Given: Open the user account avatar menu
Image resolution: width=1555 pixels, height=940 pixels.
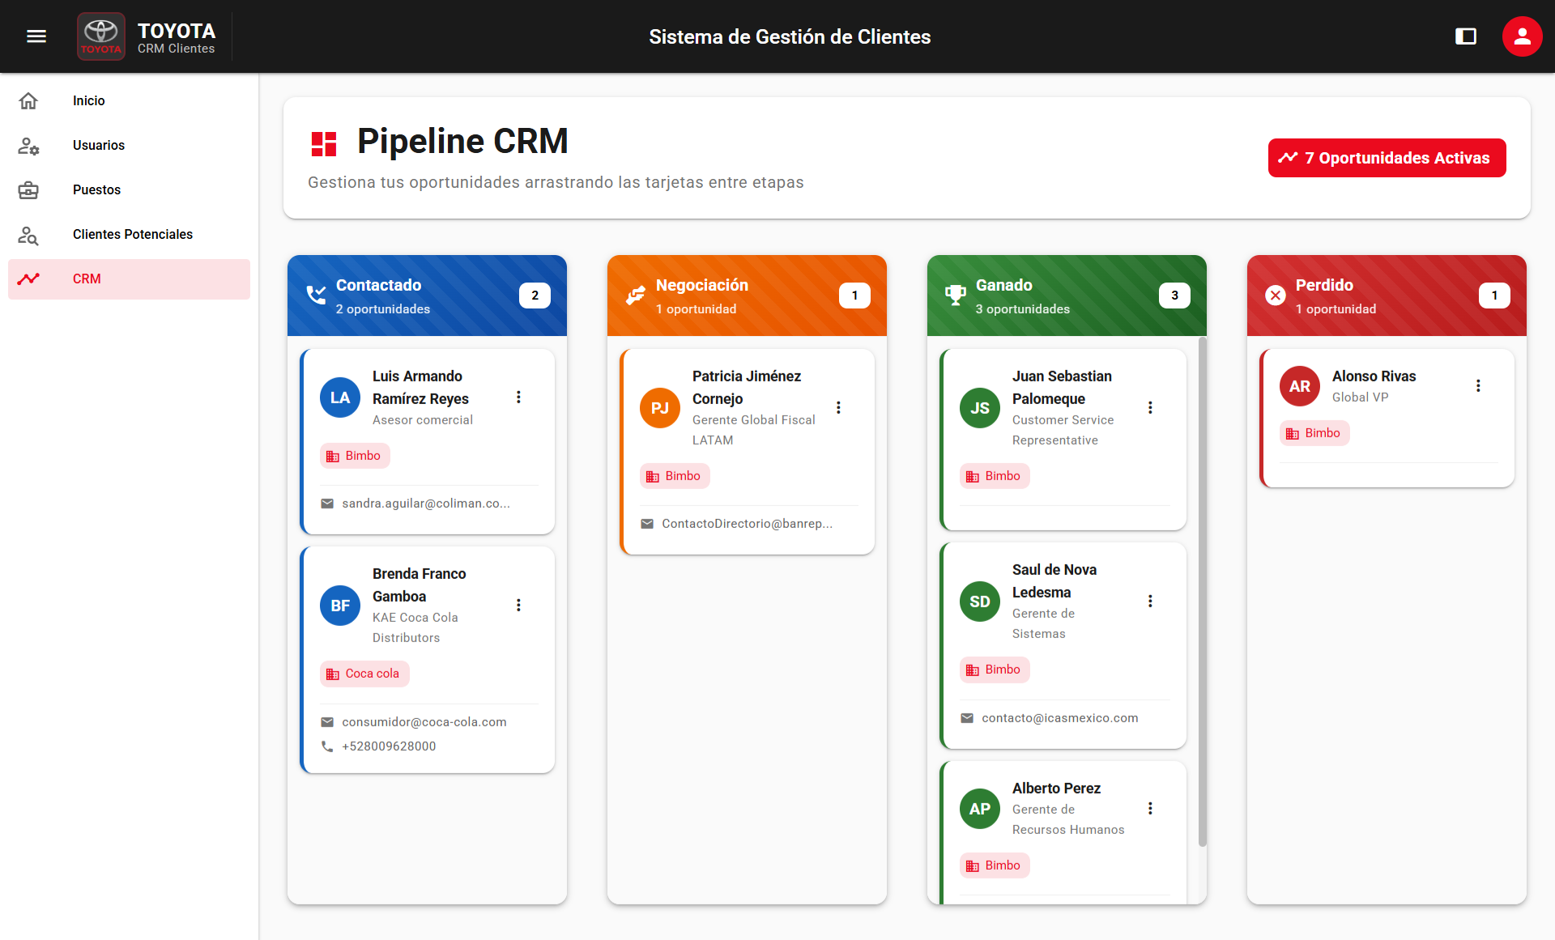Looking at the screenshot, I should click(x=1522, y=36).
